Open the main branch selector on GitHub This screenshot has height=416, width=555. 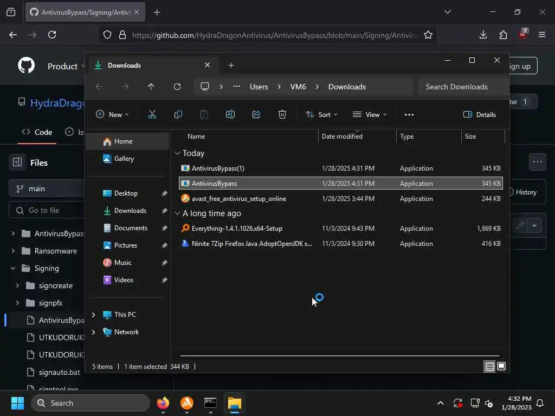click(x=47, y=188)
